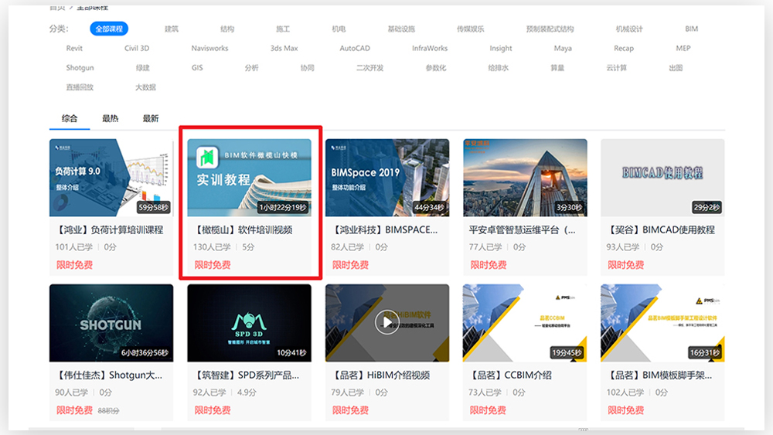
Task: Filter courses by 机电 category
Action: 339,29
